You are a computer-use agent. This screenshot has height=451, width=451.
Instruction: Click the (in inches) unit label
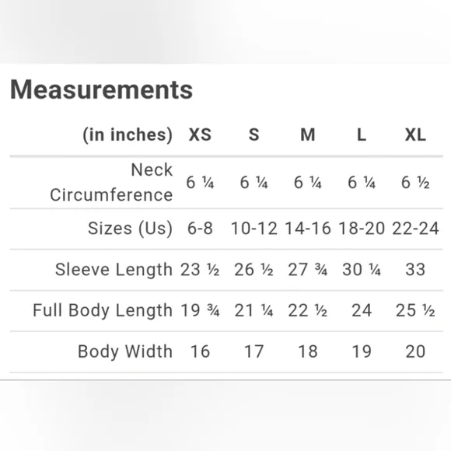[128, 135]
